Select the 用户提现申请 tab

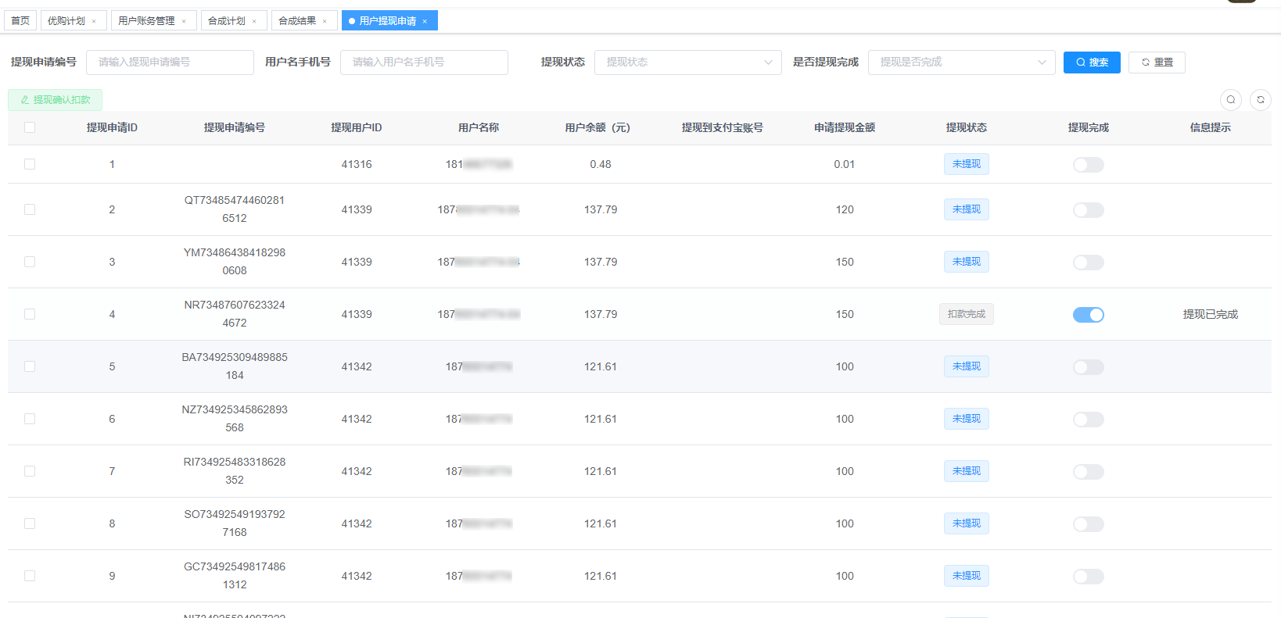[x=388, y=21]
